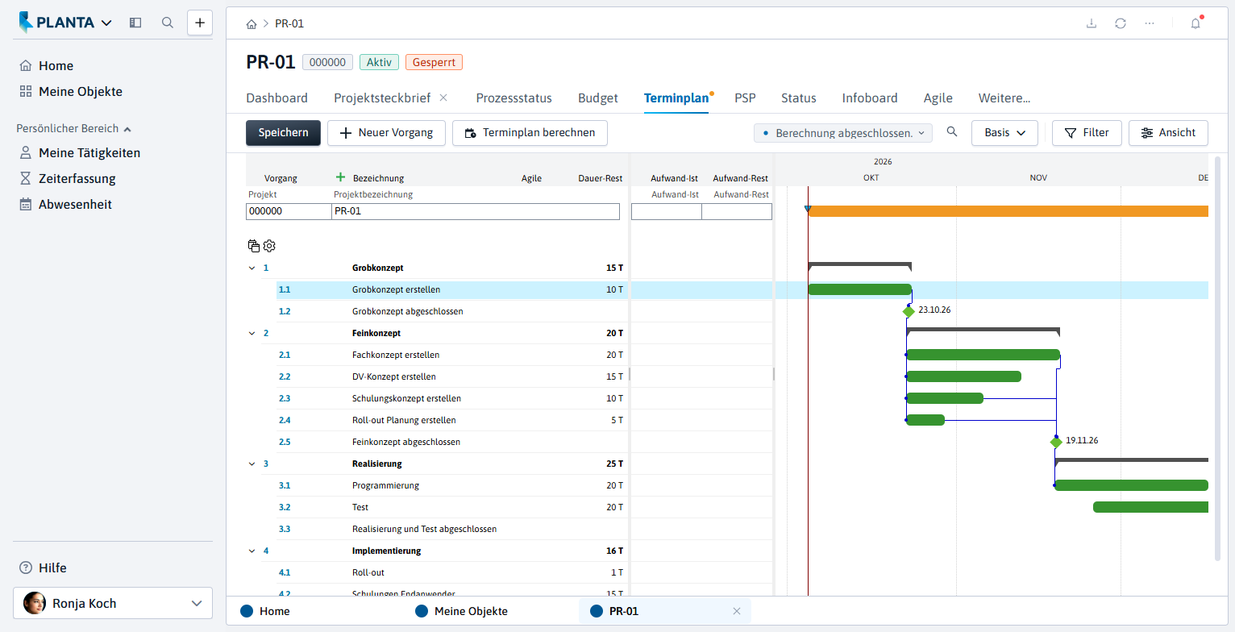Open the Budget tab
Screen dimensions: 1235x632
coord(597,98)
